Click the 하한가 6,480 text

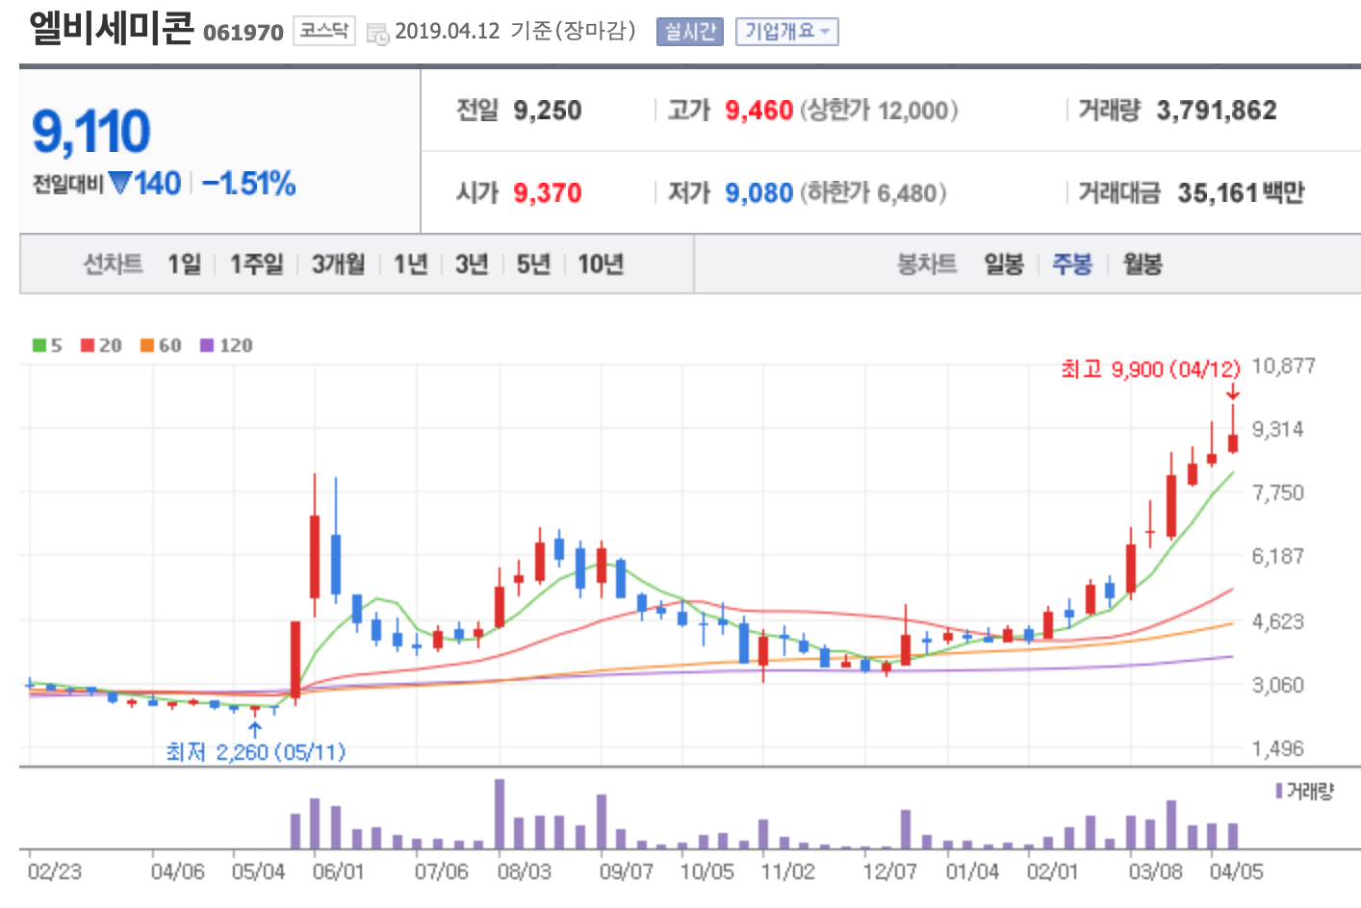point(873,193)
